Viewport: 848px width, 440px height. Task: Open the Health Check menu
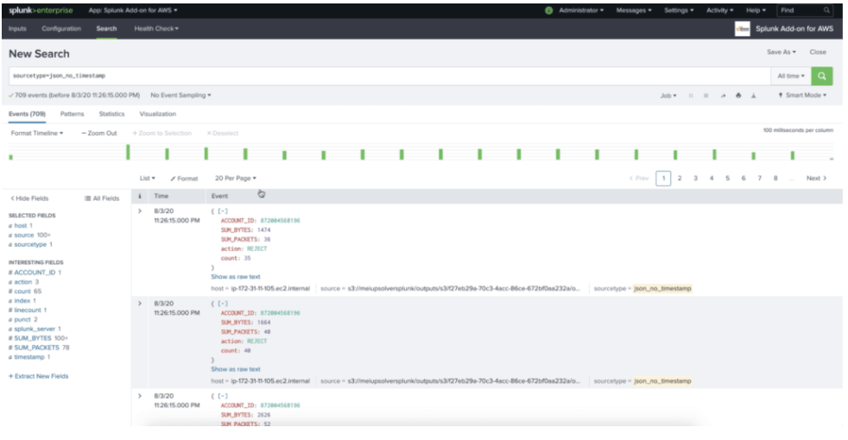(x=156, y=28)
